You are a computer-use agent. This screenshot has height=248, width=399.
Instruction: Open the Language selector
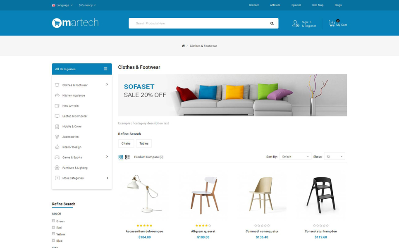[x=62, y=5]
